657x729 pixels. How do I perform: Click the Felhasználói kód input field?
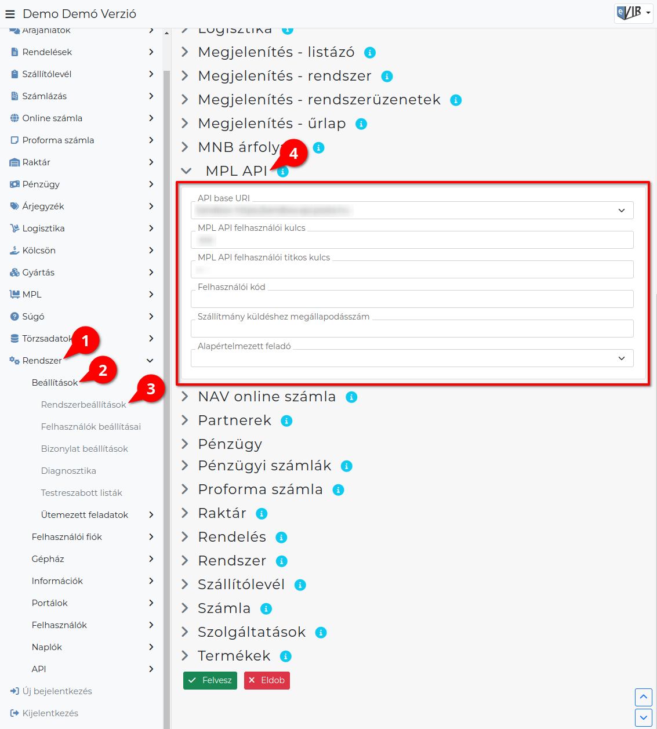click(412, 299)
